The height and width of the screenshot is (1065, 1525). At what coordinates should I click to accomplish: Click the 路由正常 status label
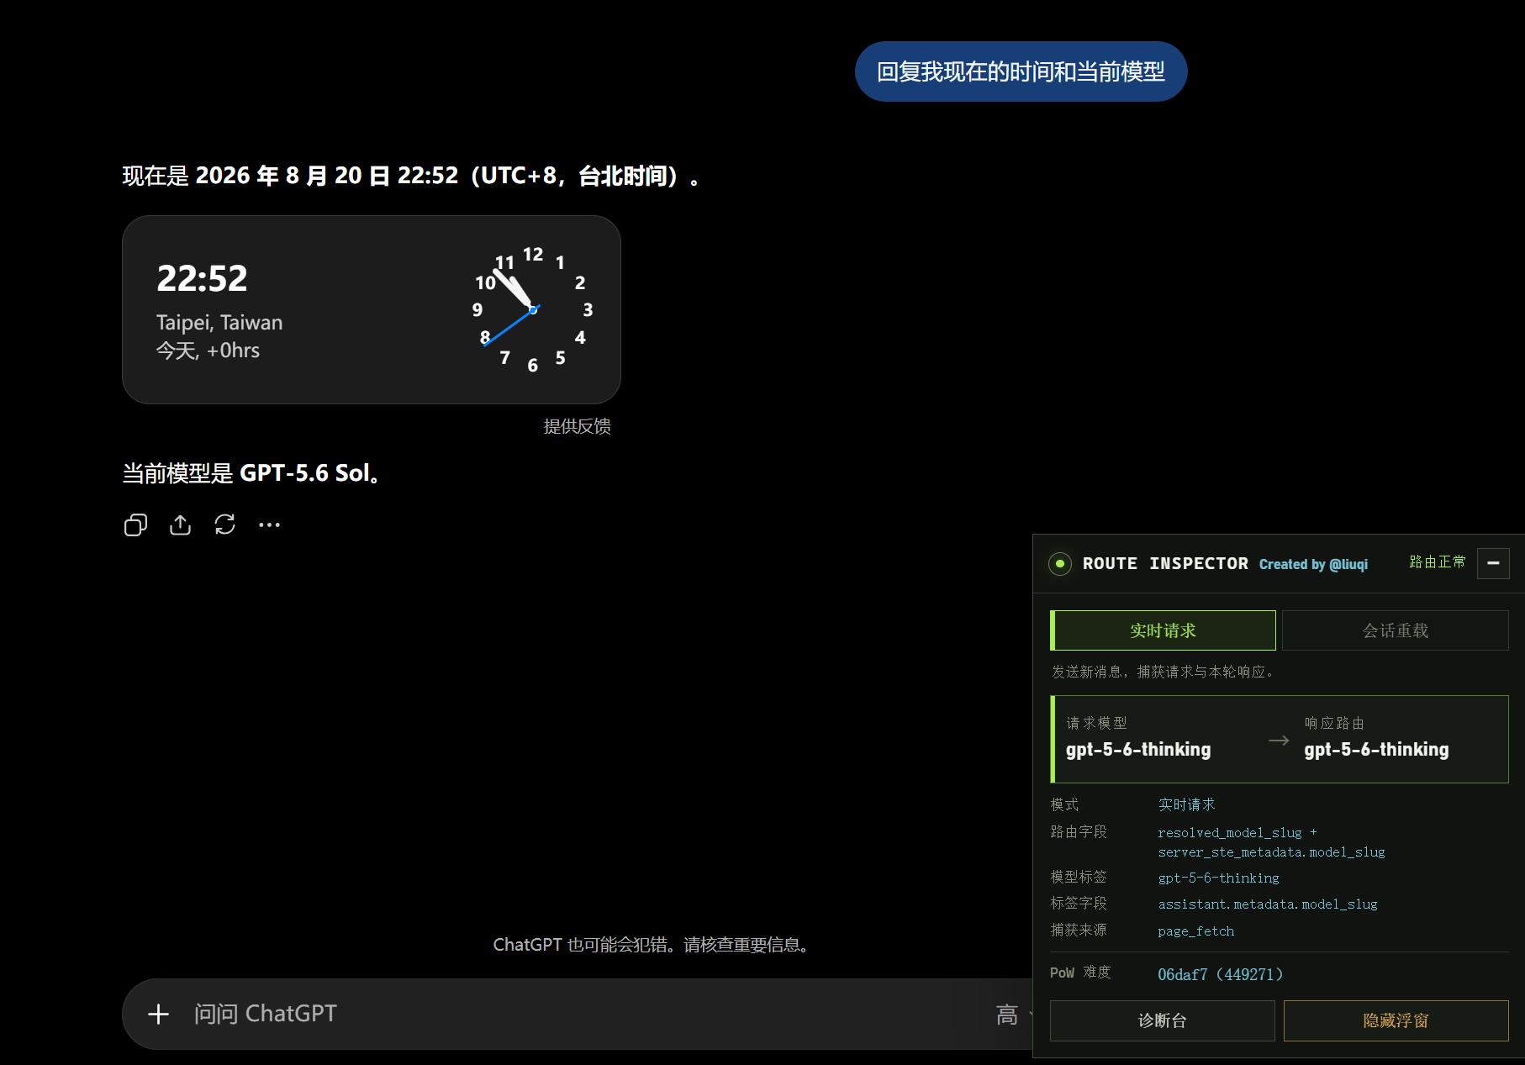pos(1438,561)
